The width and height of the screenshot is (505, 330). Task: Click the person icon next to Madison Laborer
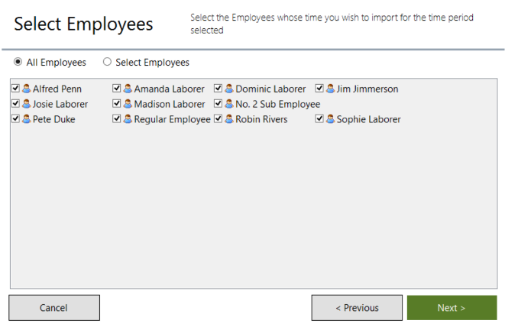pyautogui.click(x=128, y=104)
